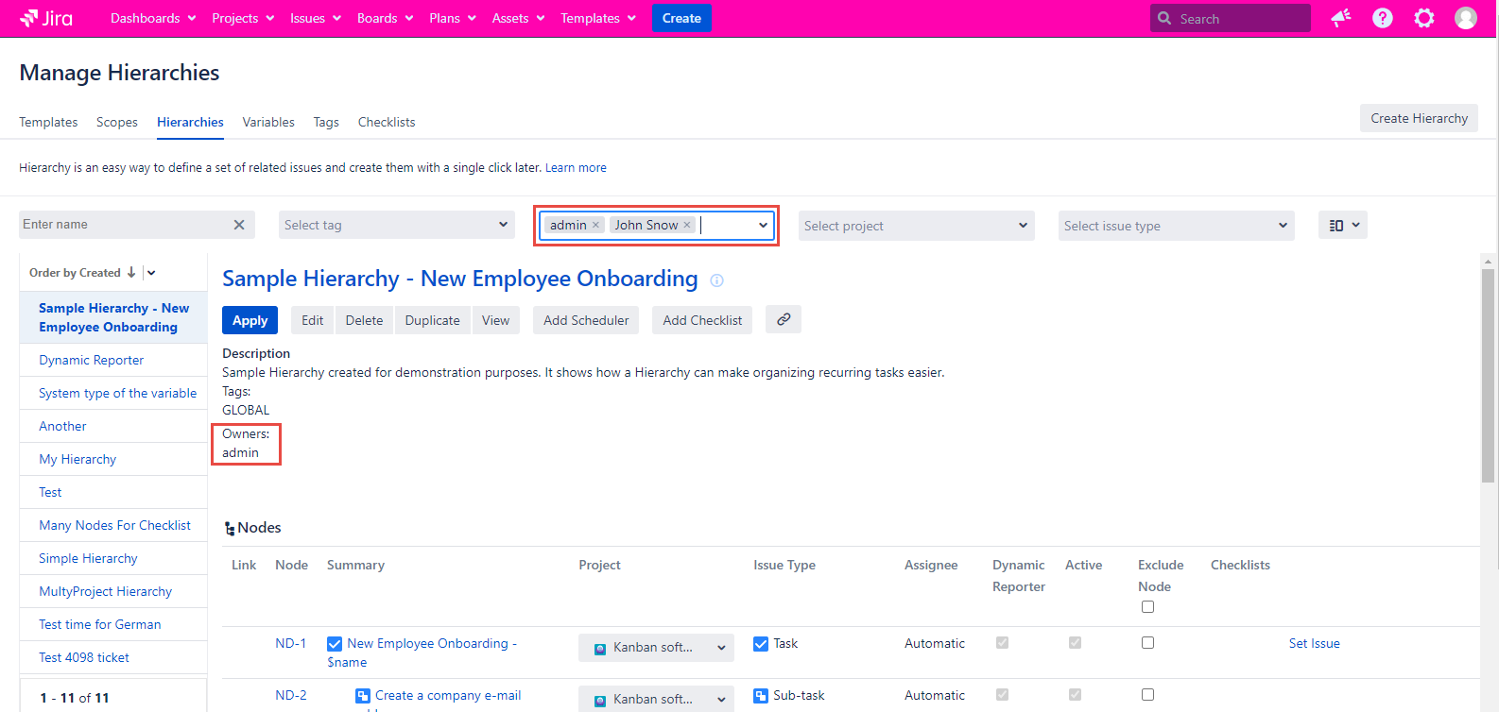
Task: Open the Projects menu in navbar
Action: click(x=243, y=18)
